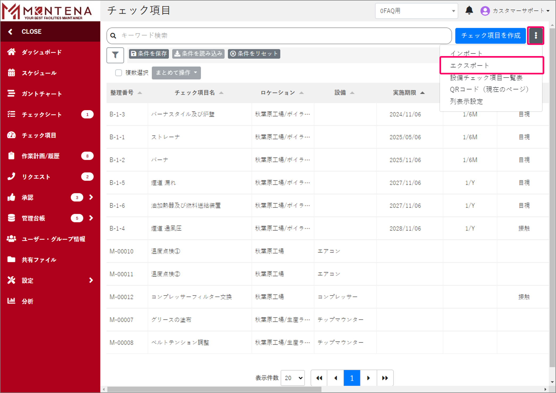Click the 条件をリセット button

click(x=254, y=54)
